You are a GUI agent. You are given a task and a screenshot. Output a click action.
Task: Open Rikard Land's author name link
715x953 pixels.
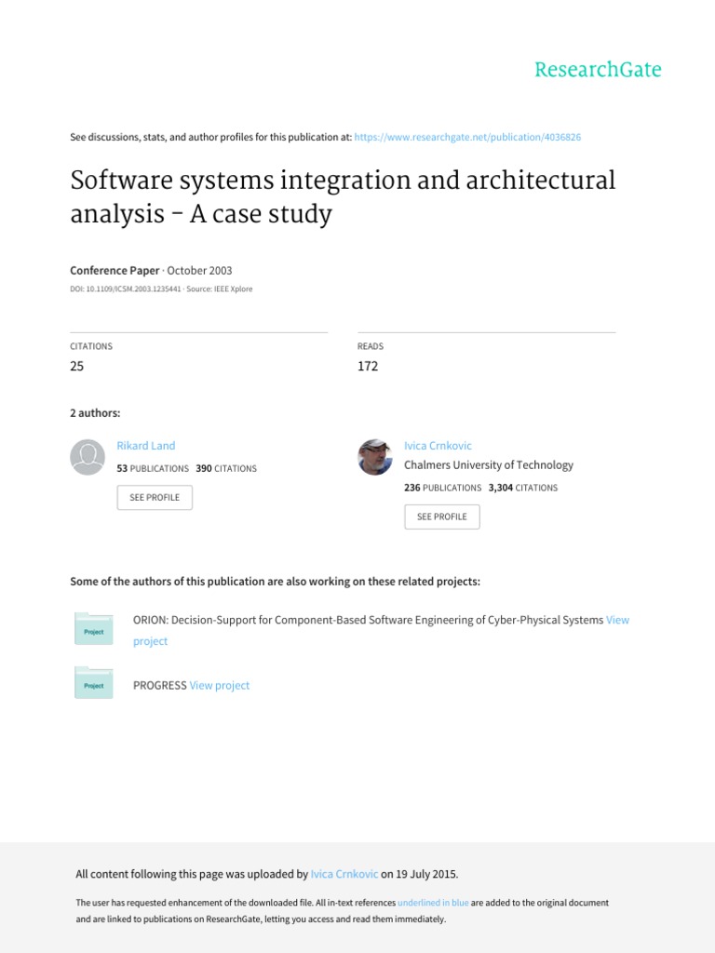click(x=146, y=446)
